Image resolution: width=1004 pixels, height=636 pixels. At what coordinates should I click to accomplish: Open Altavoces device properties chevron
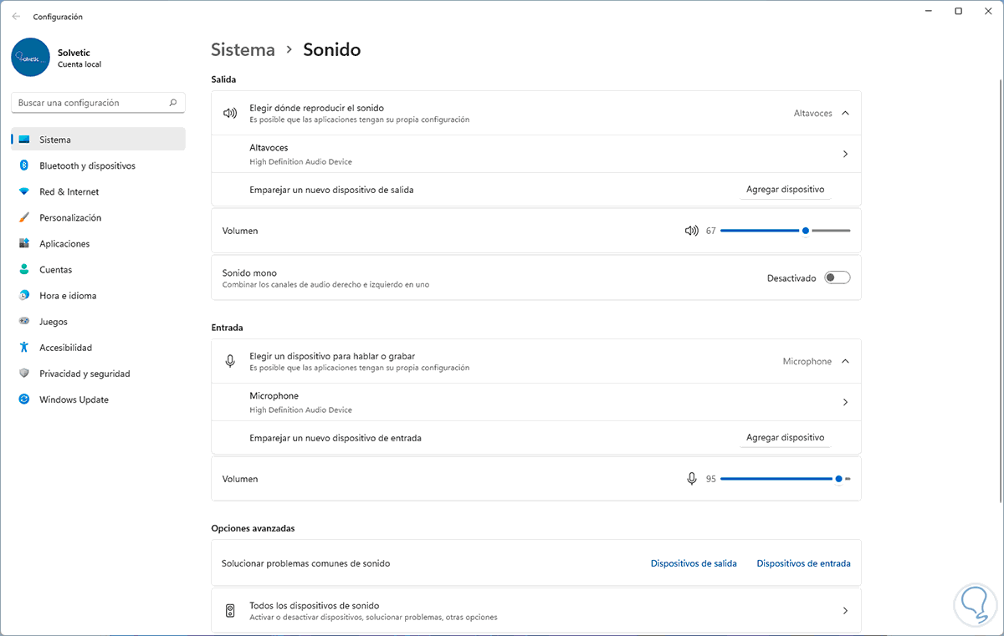point(845,155)
